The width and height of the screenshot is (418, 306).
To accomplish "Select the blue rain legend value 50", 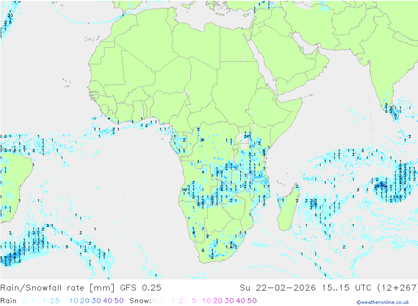I will click(x=119, y=301).
